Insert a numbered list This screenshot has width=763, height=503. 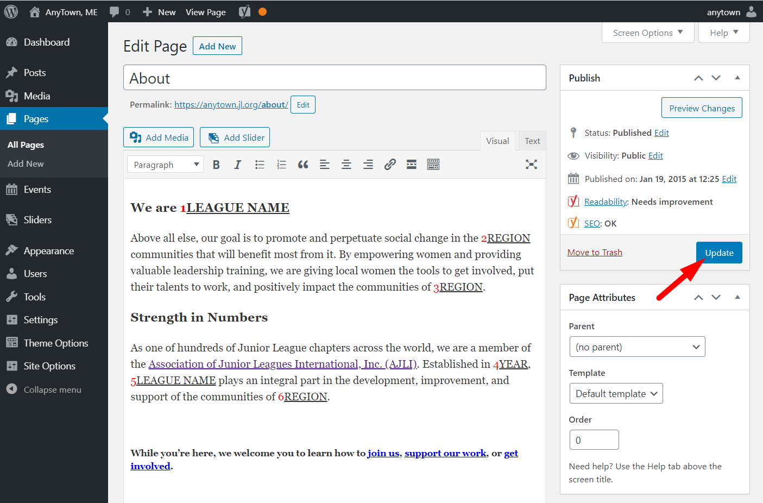[281, 165]
